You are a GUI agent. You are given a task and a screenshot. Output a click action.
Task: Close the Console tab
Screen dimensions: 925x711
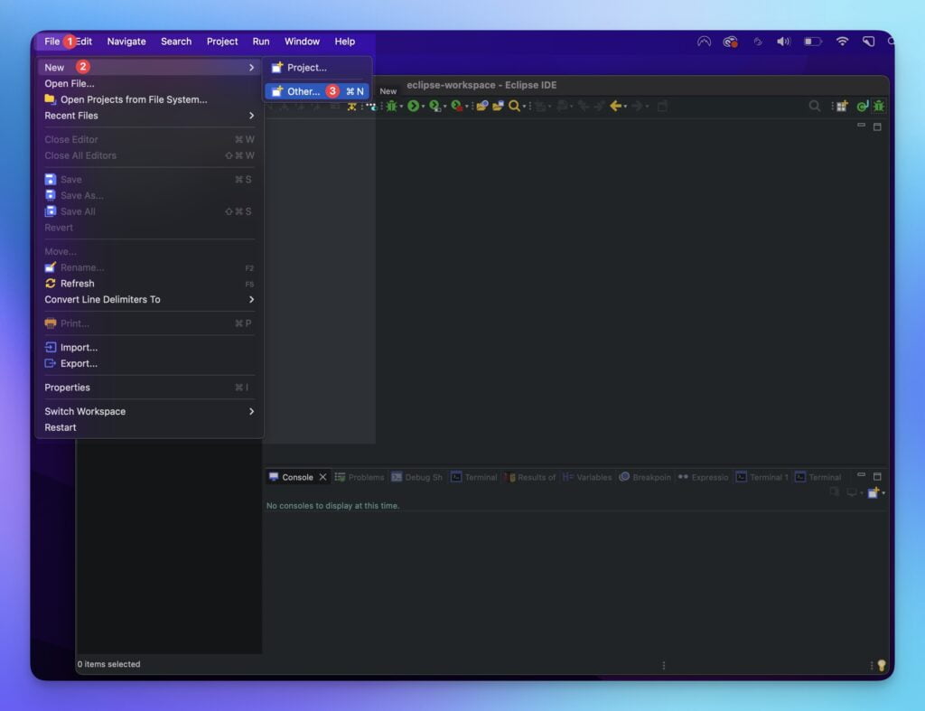coord(322,477)
